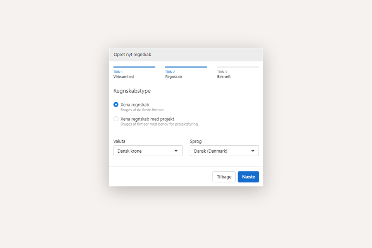
Task: Click the blue progress bar above Trin 1
Action: [134, 67]
